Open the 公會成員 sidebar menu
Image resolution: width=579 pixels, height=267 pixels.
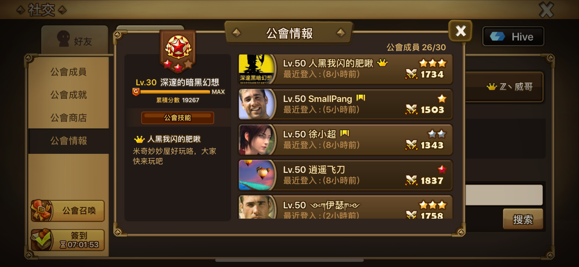[68, 72]
